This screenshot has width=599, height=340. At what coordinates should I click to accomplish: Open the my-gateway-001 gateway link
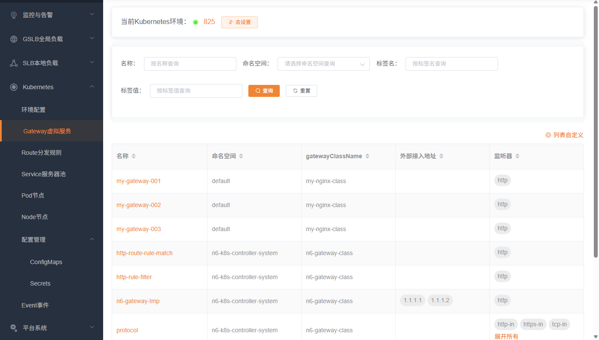(138, 181)
